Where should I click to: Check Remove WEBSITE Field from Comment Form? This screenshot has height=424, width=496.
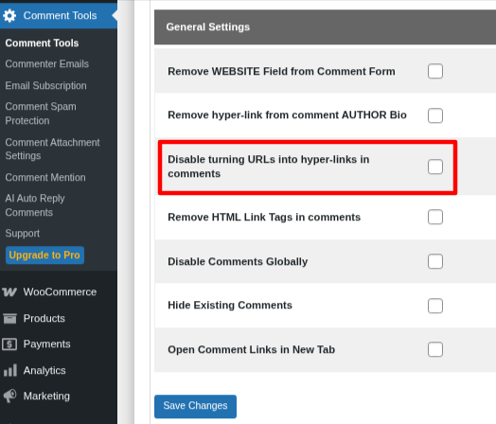click(435, 71)
